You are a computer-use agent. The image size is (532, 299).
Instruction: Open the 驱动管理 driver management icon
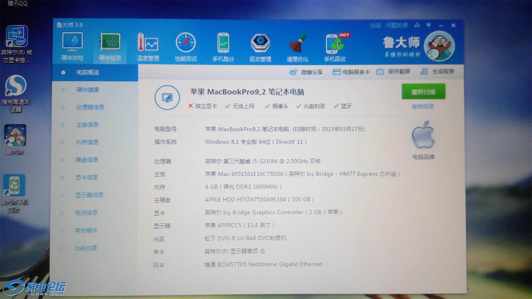[x=260, y=47]
